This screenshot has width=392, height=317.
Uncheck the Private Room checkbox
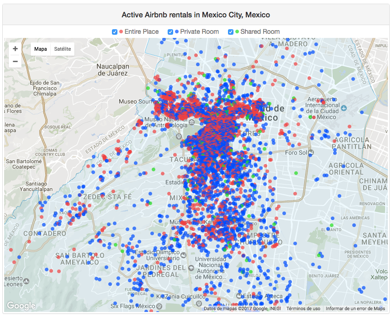pyautogui.click(x=170, y=32)
